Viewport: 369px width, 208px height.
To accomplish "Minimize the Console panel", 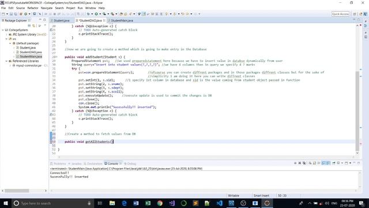I will [x=355, y=163].
